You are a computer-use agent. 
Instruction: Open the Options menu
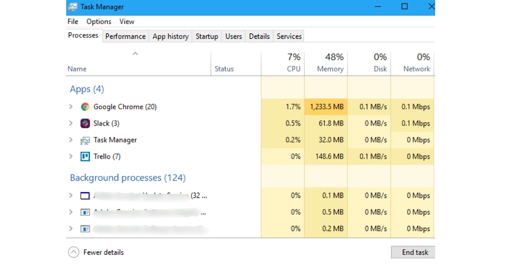(98, 21)
